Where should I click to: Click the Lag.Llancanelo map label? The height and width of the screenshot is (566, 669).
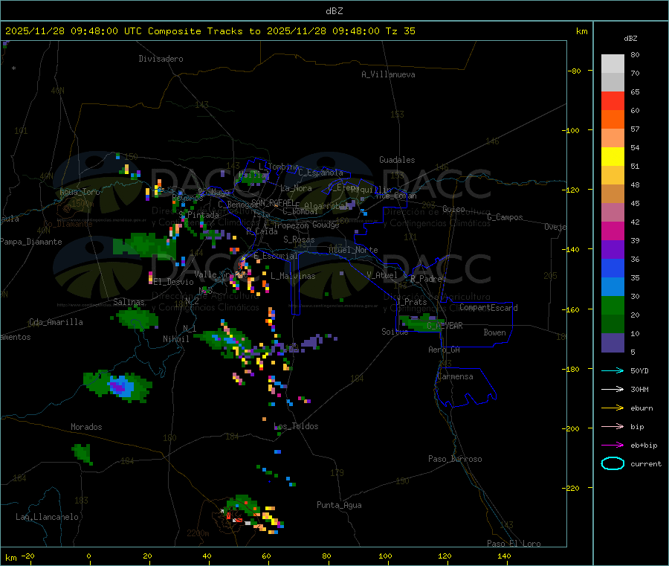click(47, 517)
